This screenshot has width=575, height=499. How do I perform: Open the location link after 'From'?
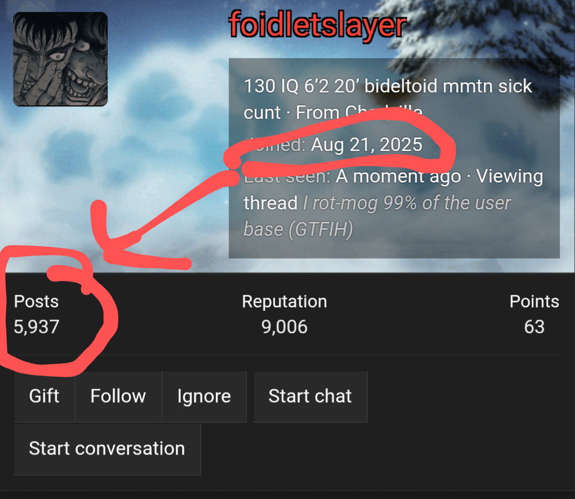pos(384,112)
